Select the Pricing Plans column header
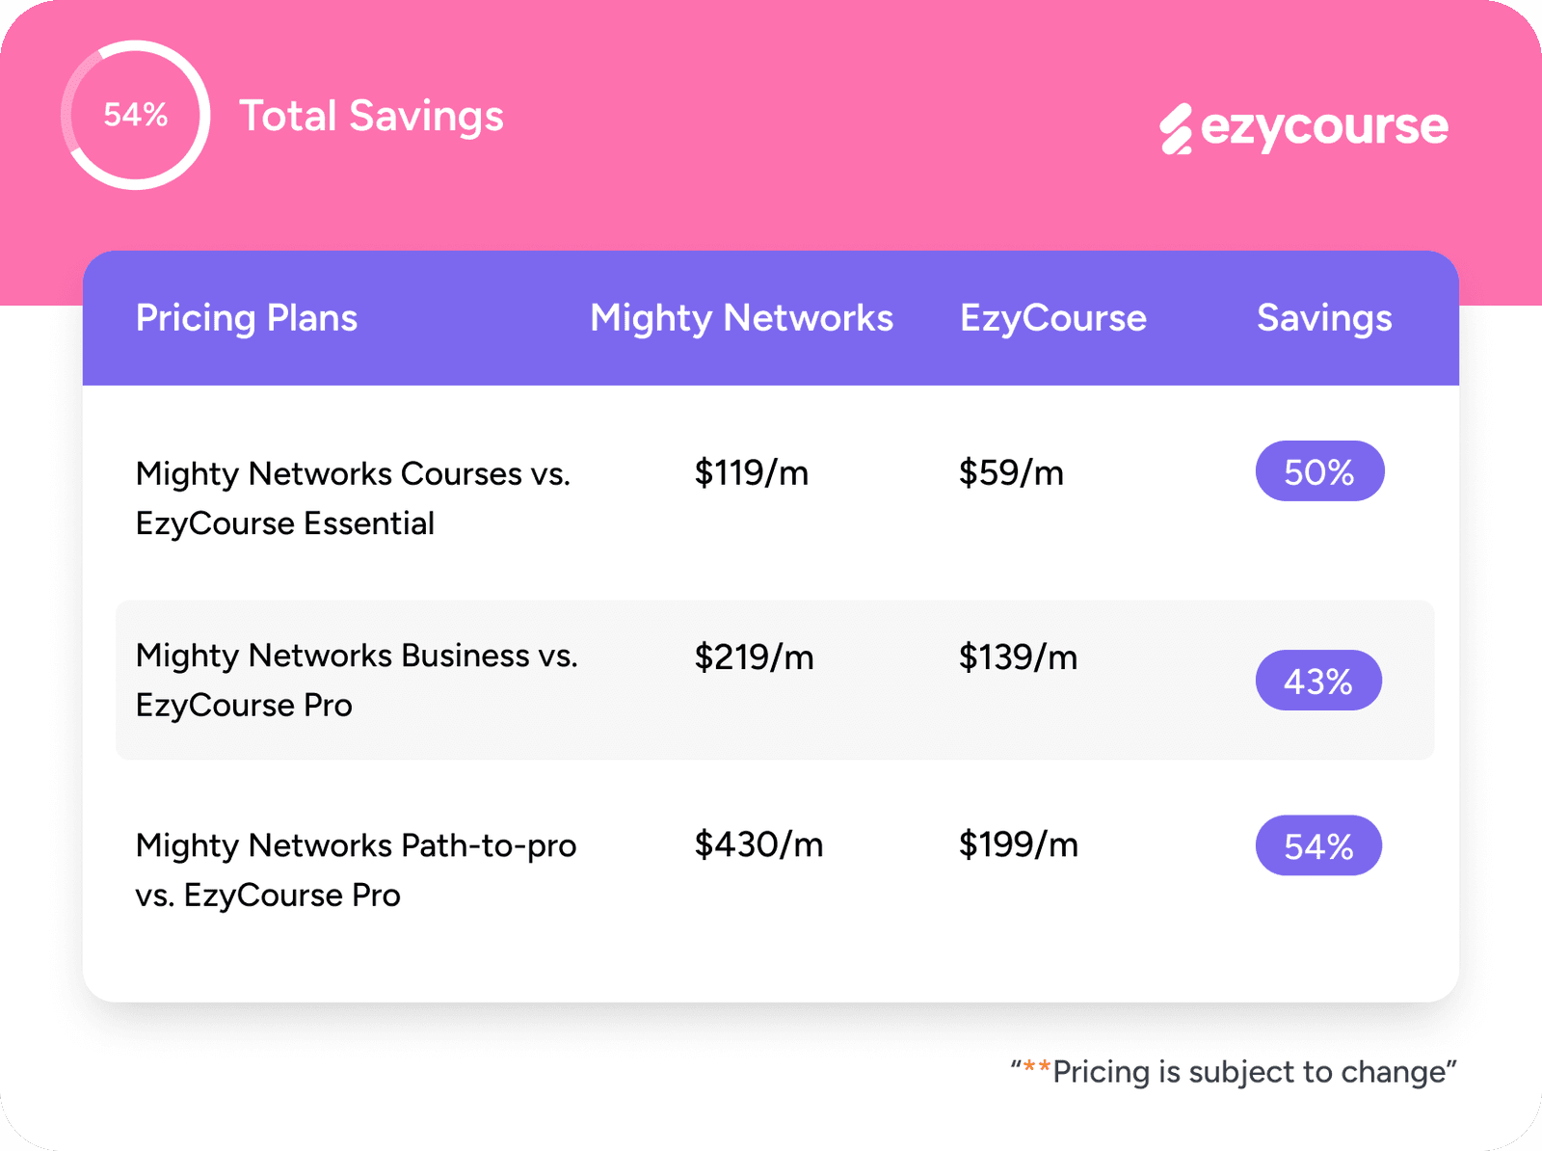 click(247, 318)
